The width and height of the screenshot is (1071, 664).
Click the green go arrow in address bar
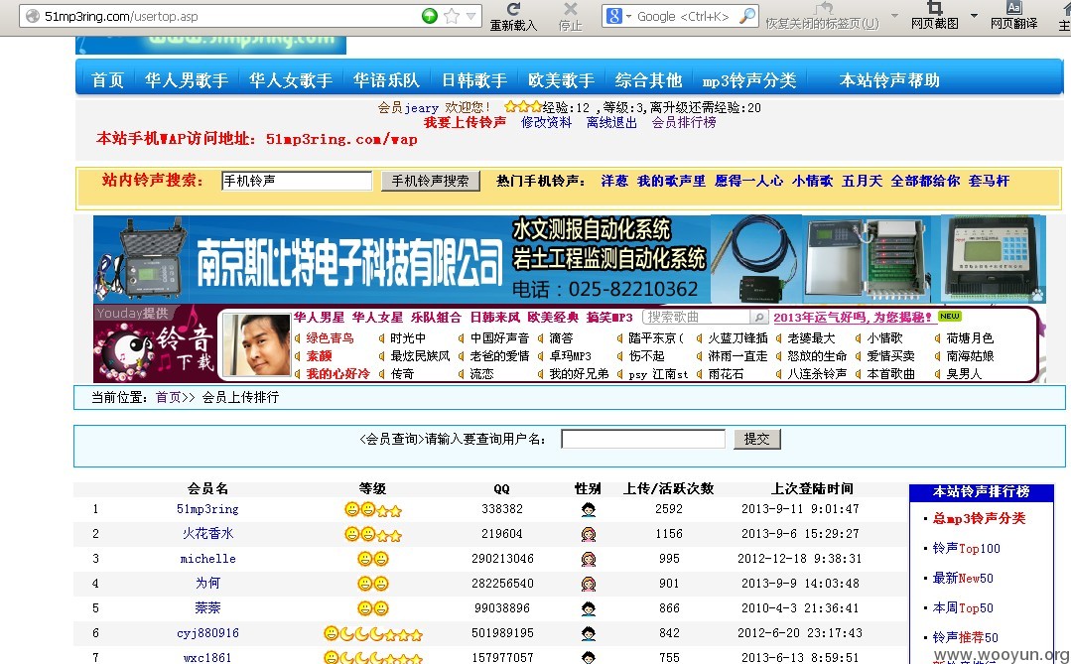click(x=430, y=16)
